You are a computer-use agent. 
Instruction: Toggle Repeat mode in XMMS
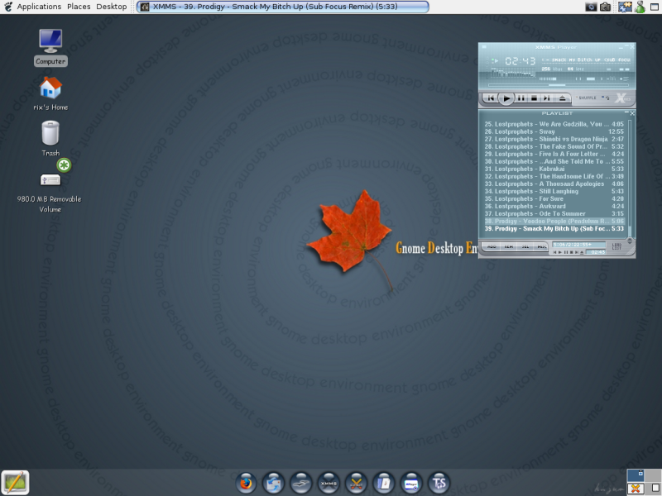[x=606, y=98]
